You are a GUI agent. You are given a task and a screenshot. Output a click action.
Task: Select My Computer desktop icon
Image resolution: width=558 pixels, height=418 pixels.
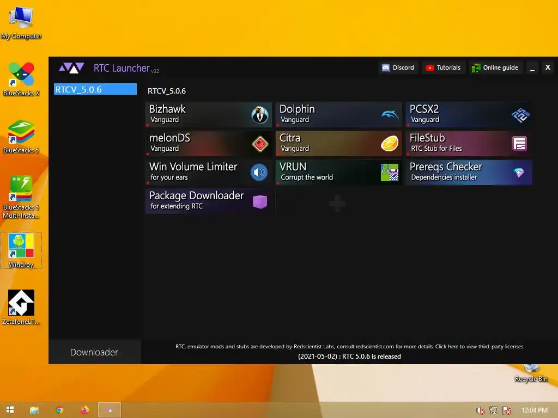(21, 23)
